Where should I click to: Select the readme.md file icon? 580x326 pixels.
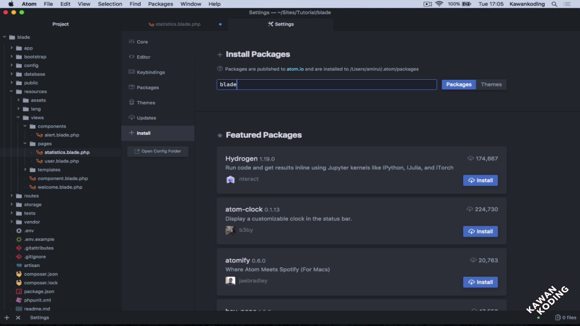[19, 309]
